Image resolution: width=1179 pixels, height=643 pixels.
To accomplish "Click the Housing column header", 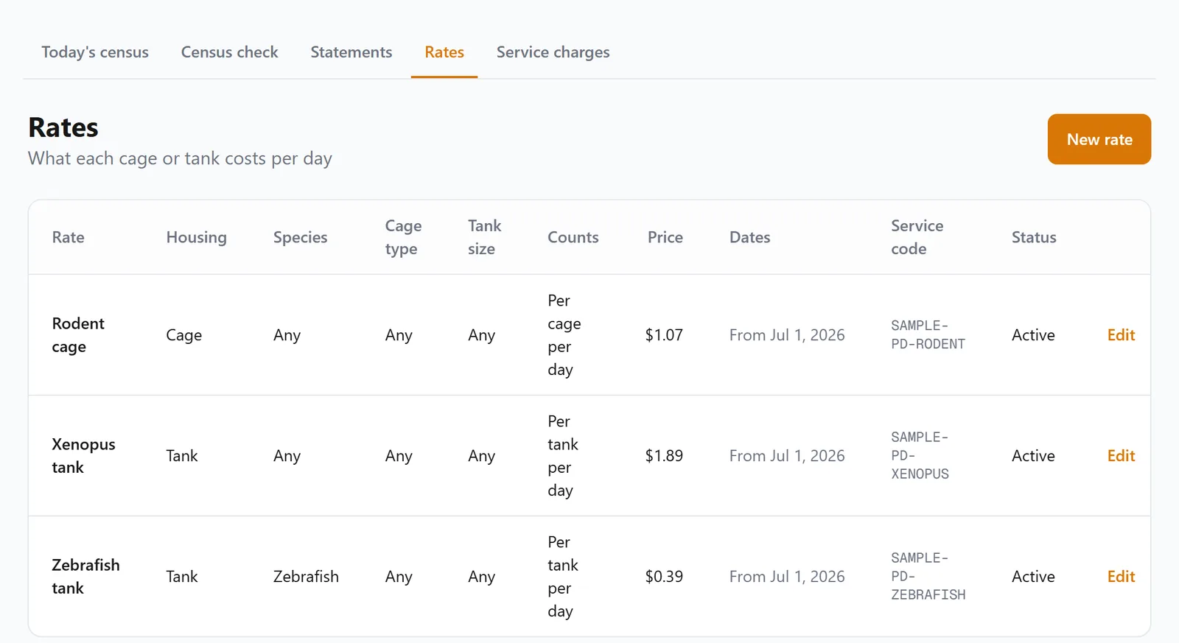I will click(196, 237).
